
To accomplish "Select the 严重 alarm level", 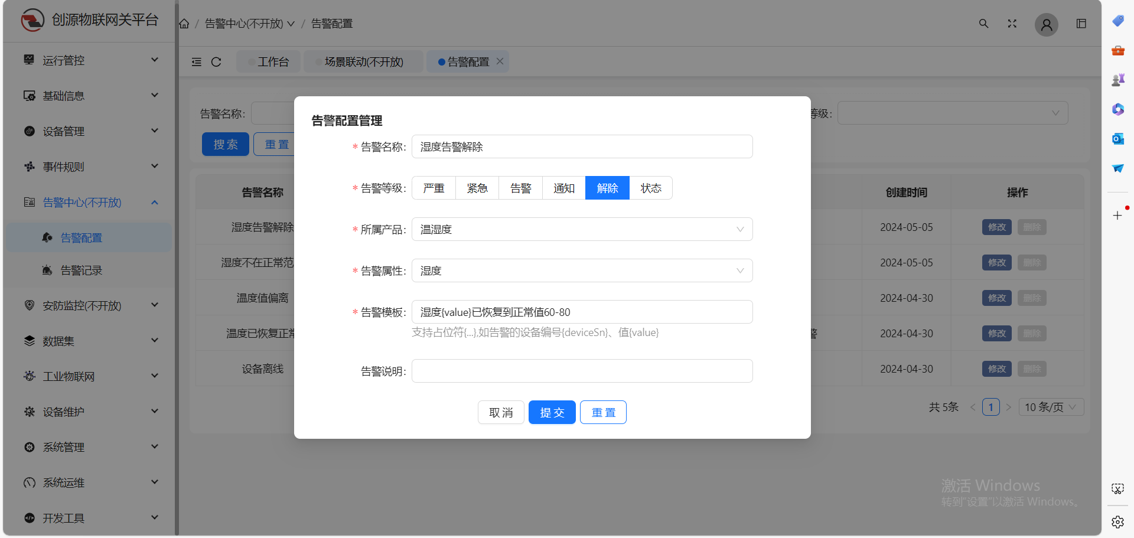I will (434, 188).
